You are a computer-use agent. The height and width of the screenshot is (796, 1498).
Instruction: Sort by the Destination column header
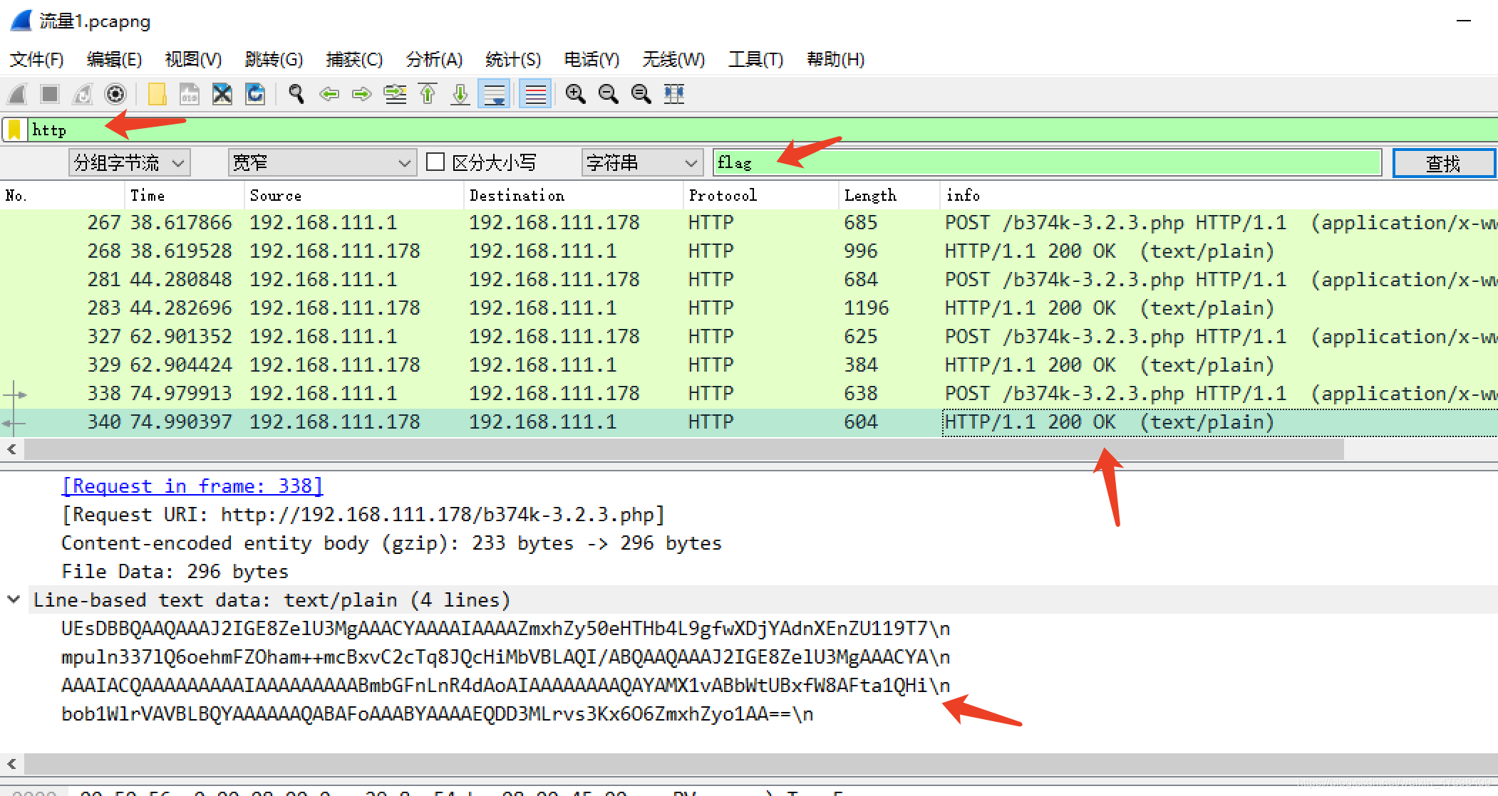click(573, 195)
